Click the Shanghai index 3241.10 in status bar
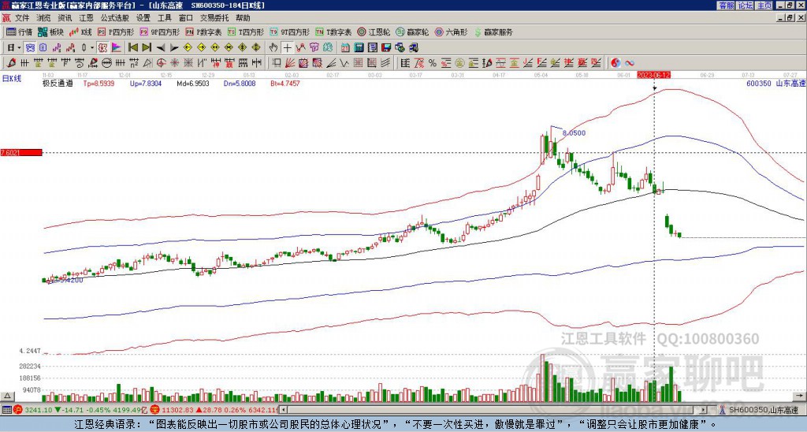The image size is (807, 432). pos(39,410)
